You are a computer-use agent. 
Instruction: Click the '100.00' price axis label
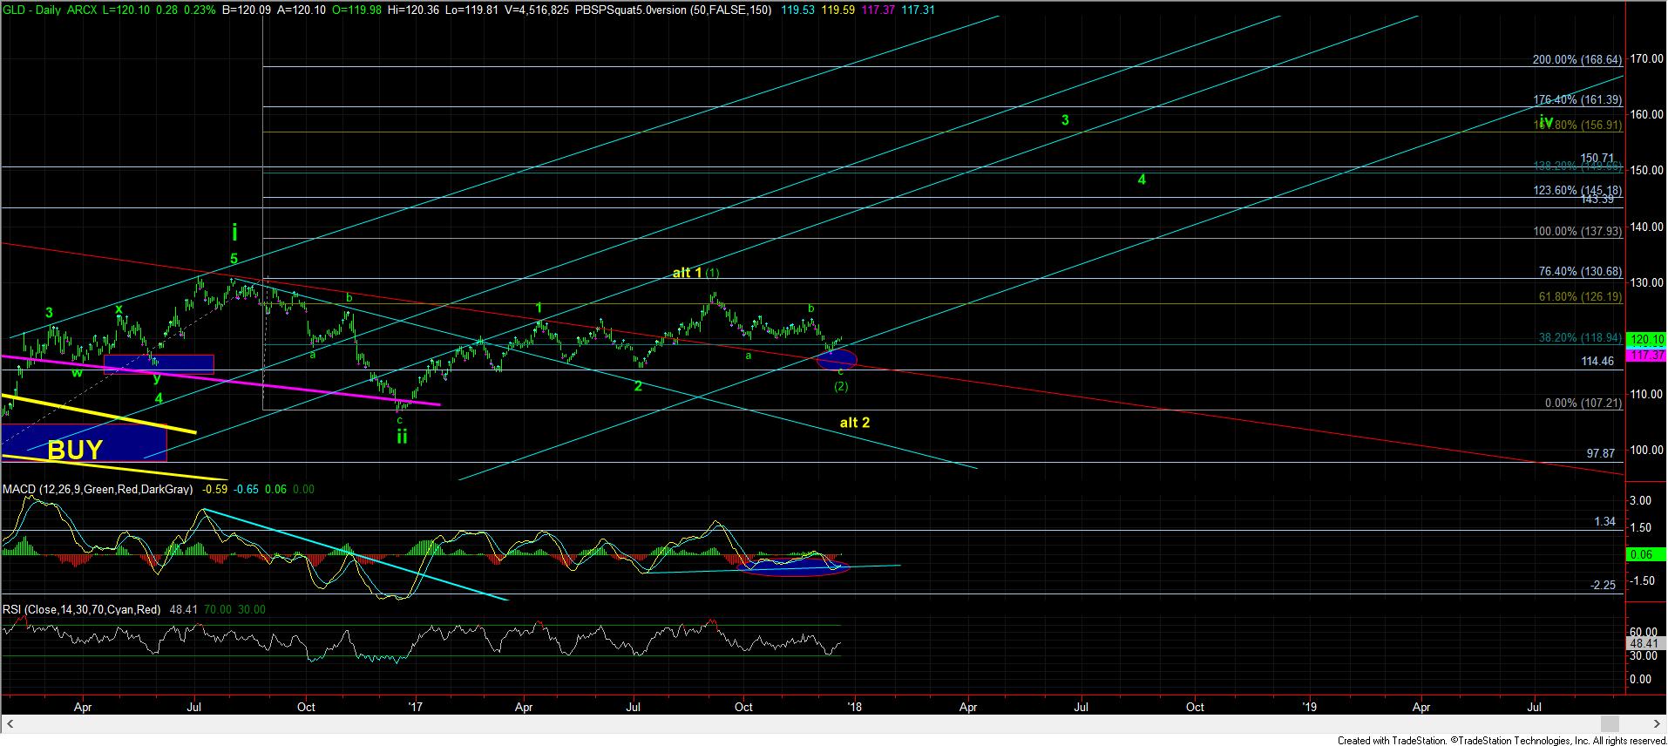click(1646, 451)
